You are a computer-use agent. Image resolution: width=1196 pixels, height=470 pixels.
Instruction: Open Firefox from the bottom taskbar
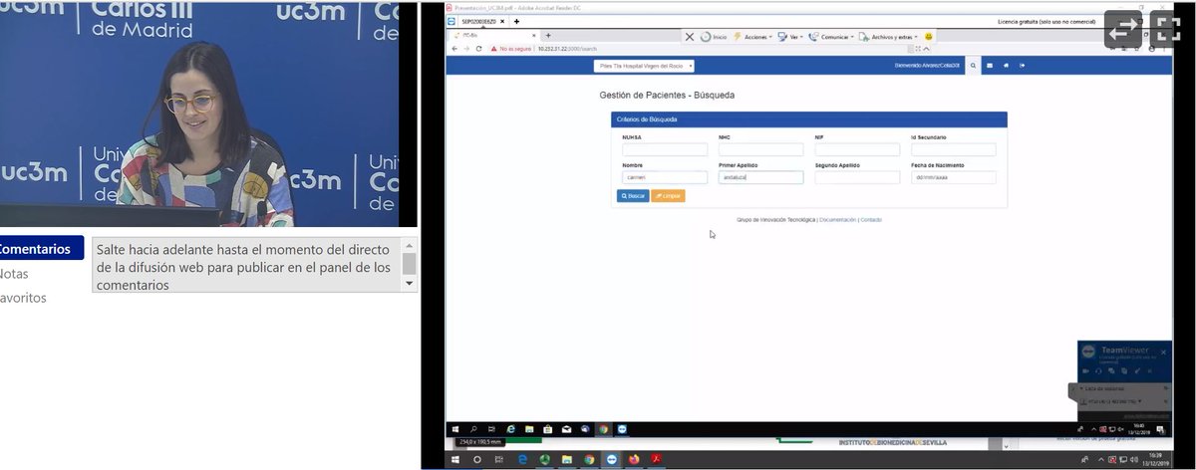(634, 459)
